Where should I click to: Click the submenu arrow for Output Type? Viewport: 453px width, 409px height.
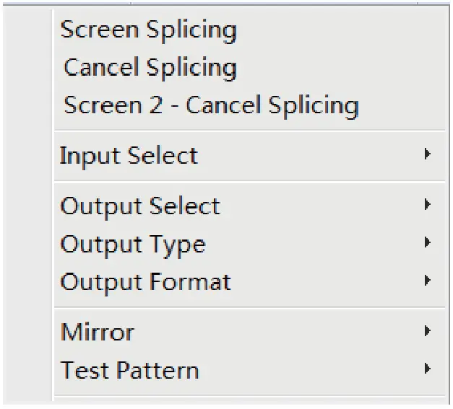point(428,243)
